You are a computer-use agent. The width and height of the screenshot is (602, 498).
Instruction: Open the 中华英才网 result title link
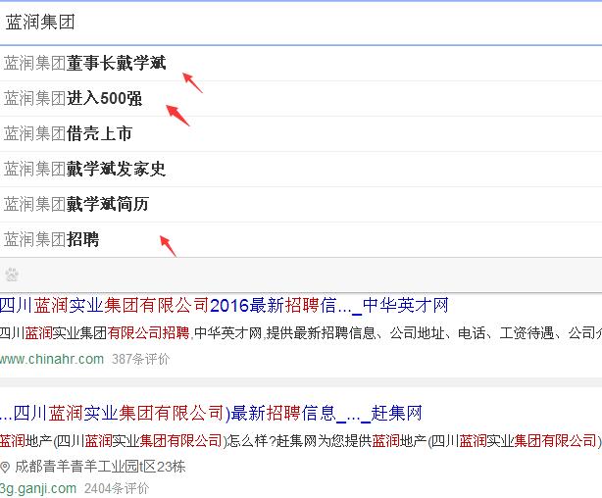[224, 306]
